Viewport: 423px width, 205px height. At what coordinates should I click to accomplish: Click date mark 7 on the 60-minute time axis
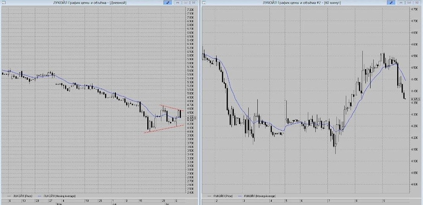328,201
